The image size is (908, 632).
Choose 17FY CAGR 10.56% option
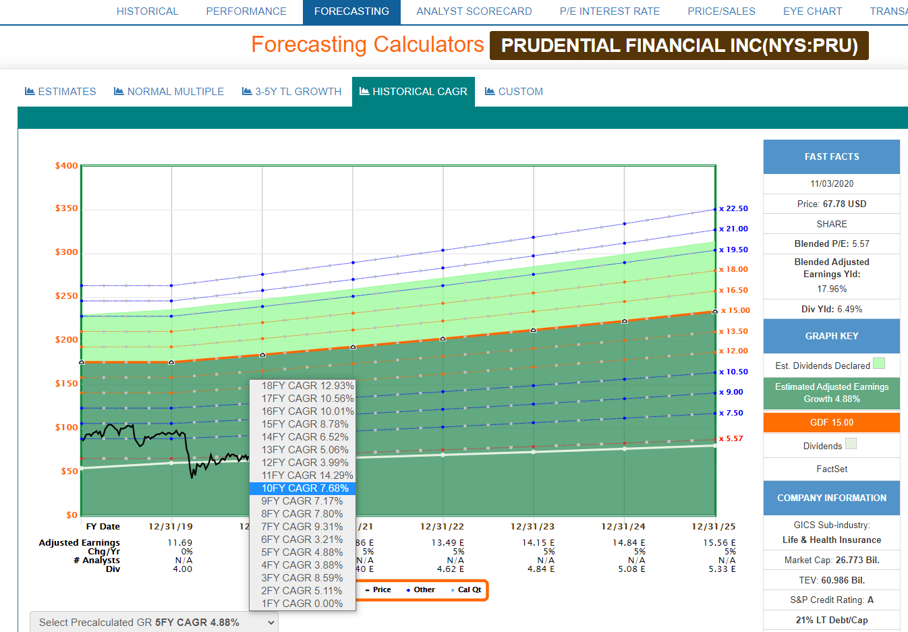click(x=303, y=399)
